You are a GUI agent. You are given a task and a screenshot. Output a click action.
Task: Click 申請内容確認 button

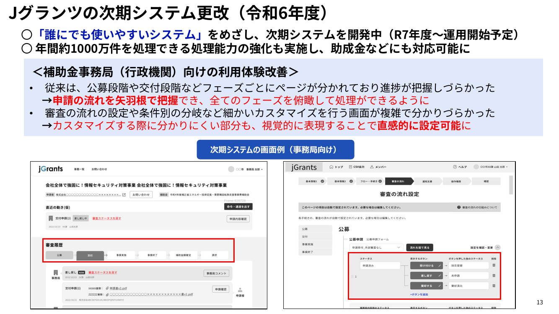238,219
